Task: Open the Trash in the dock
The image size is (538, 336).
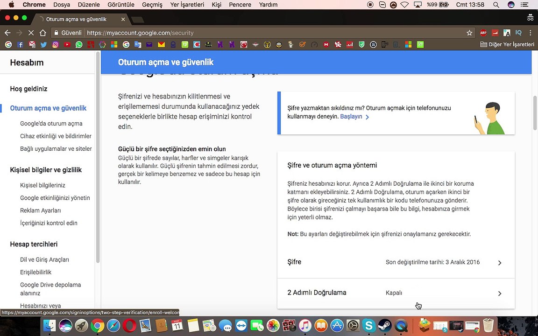Action: pyautogui.click(x=488, y=325)
